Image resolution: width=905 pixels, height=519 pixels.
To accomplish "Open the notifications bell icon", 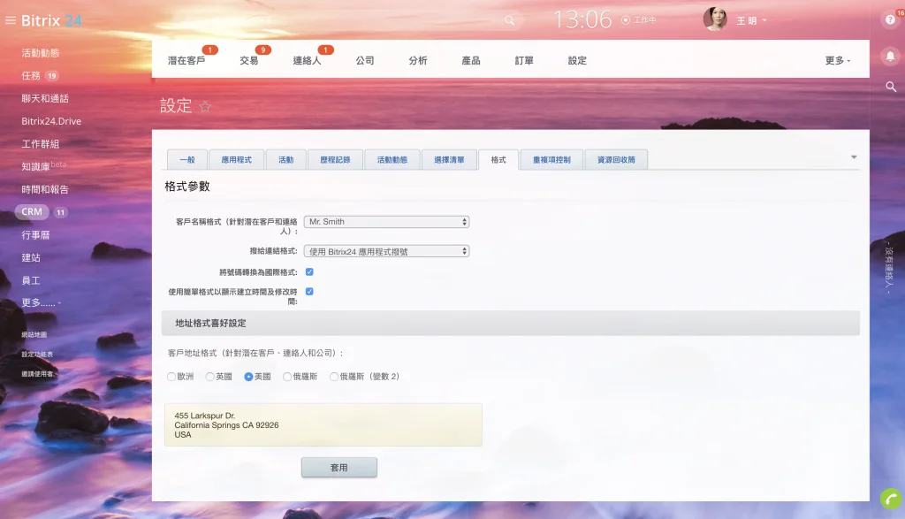I will click(x=890, y=55).
